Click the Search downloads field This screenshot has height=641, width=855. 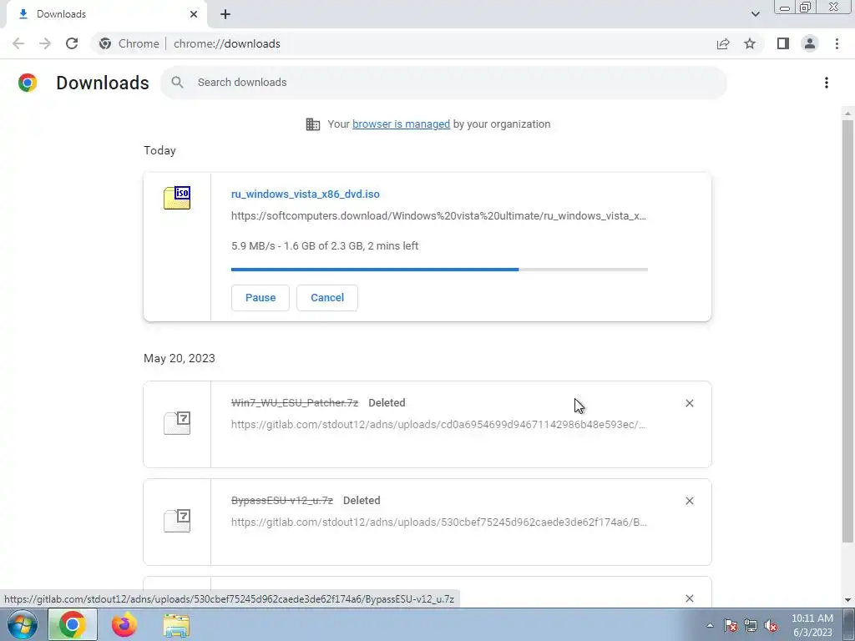[x=443, y=83]
